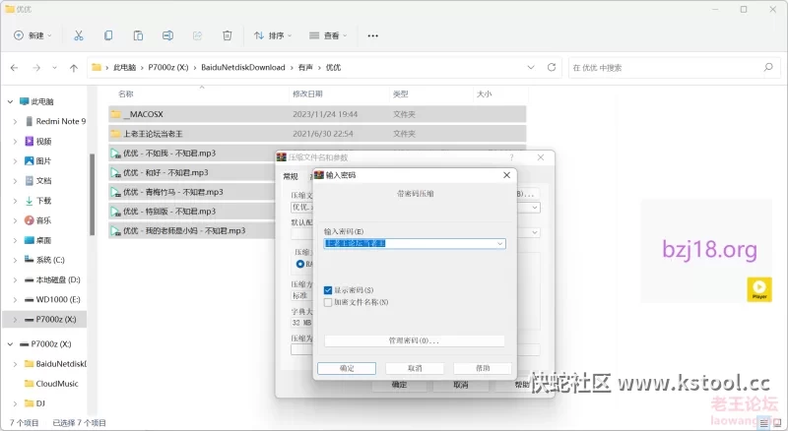This screenshot has height=431, width=788.
Task: Click 此电脑 breadcrumb in address bar
Action: click(x=124, y=67)
